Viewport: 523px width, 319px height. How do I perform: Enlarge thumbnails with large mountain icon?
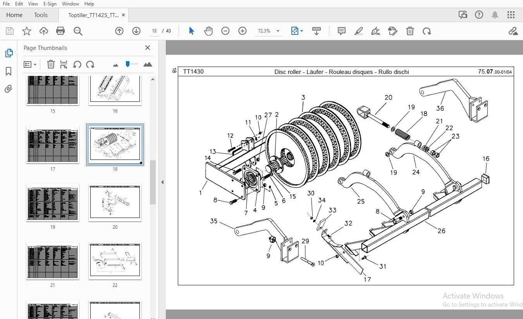[148, 65]
